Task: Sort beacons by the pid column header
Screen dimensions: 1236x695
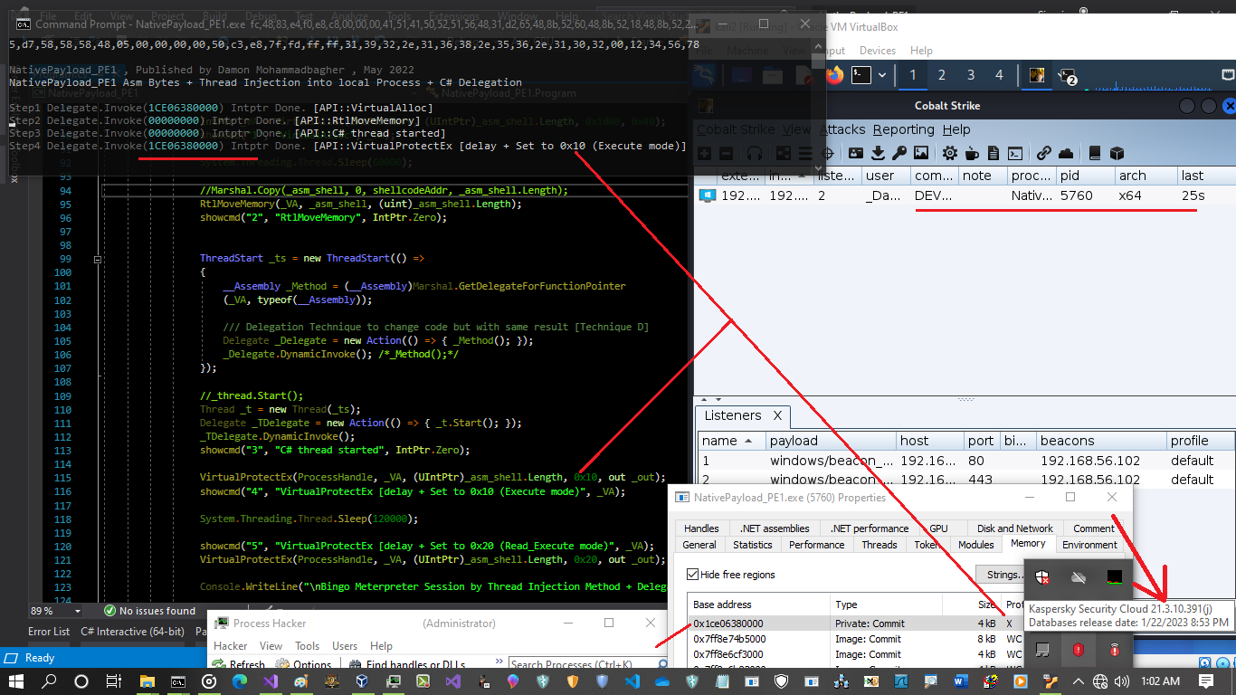Action: tap(1085, 176)
